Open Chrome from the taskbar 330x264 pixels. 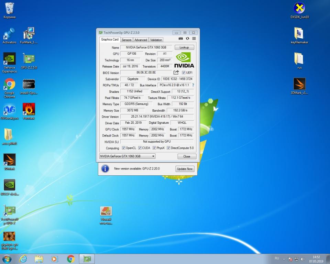(71, 259)
